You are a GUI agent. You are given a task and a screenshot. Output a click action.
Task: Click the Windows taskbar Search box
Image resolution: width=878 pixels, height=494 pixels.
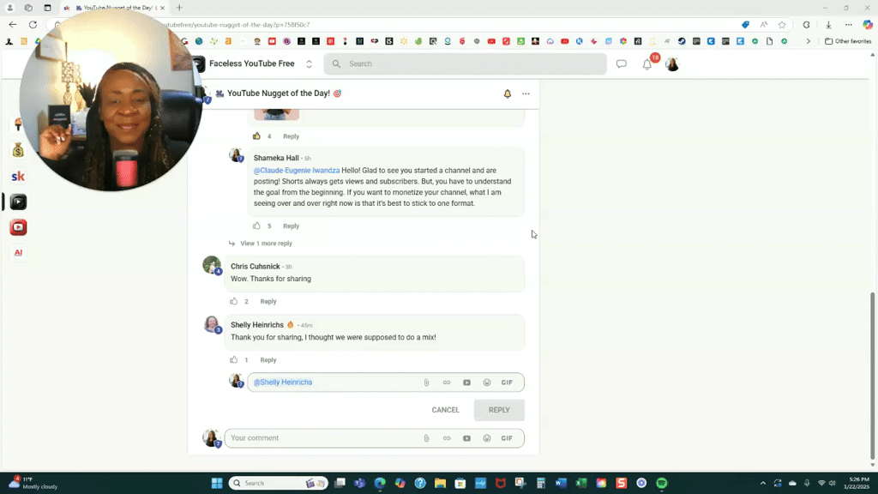tap(278, 483)
